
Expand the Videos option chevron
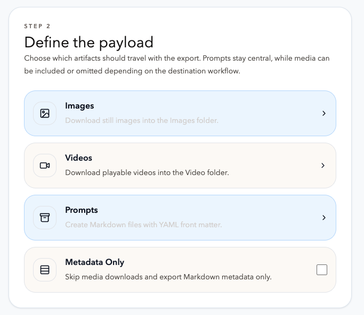[x=323, y=165]
